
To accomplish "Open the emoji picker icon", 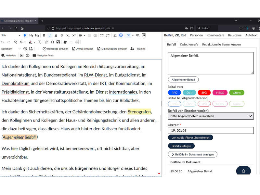I will [121, 35].
